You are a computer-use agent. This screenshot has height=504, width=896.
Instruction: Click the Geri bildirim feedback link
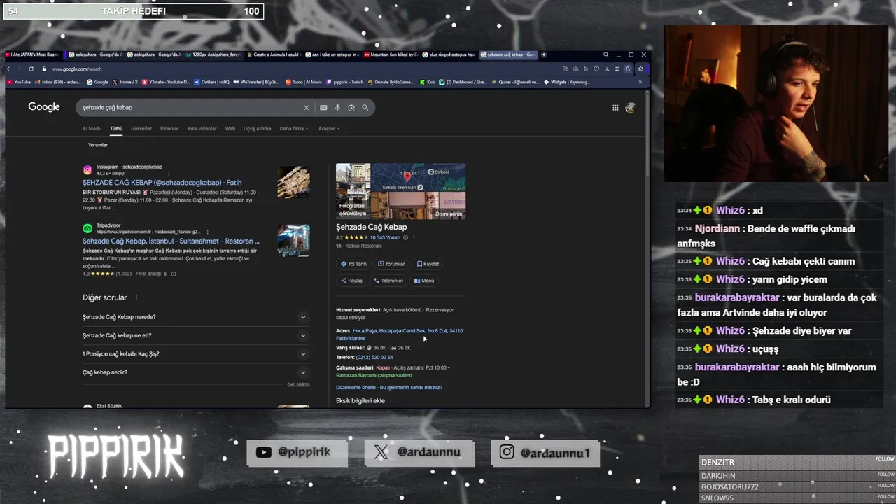[x=298, y=384]
